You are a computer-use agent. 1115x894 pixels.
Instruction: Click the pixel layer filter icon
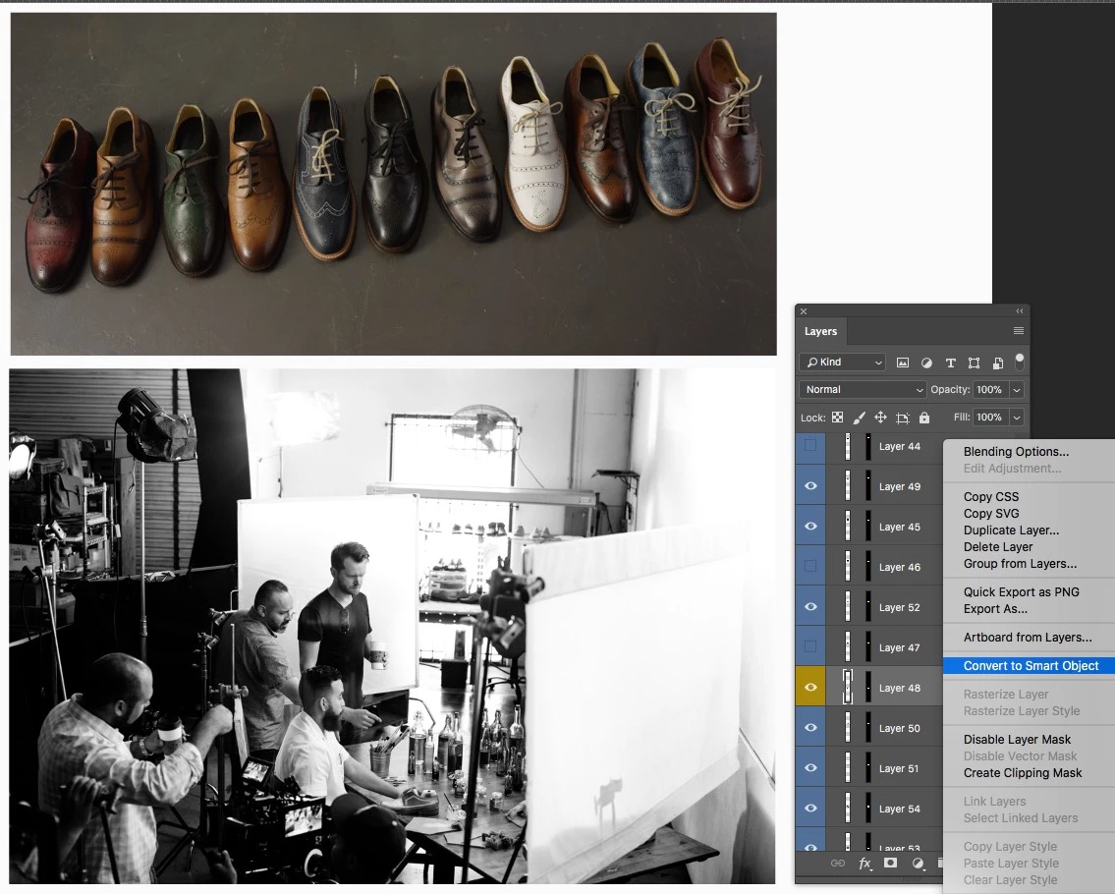coord(903,363)
